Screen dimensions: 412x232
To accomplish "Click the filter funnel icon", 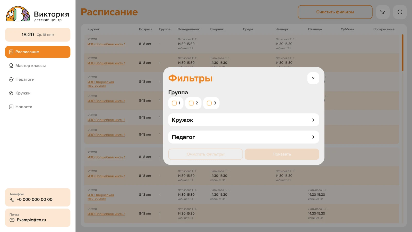I will pyautogui.click(x=383, y=12).
